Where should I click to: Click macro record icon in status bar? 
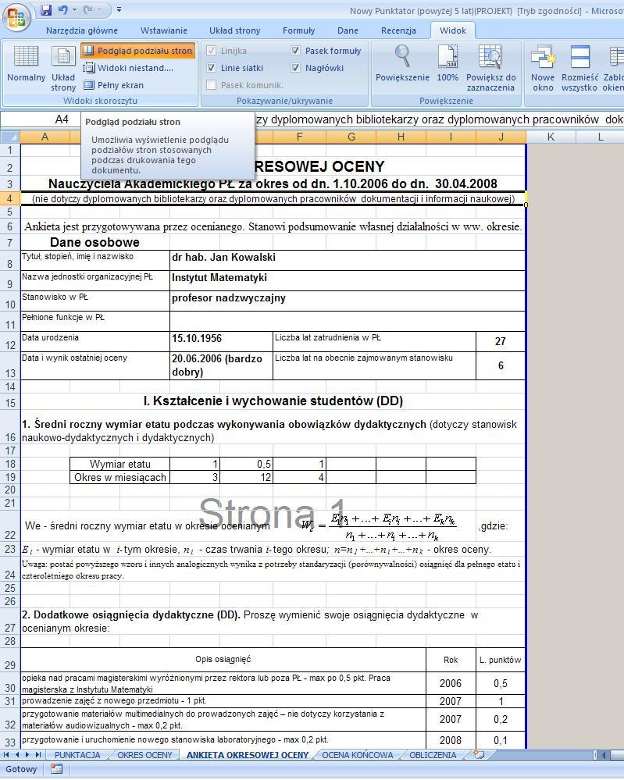coord(57,769)
